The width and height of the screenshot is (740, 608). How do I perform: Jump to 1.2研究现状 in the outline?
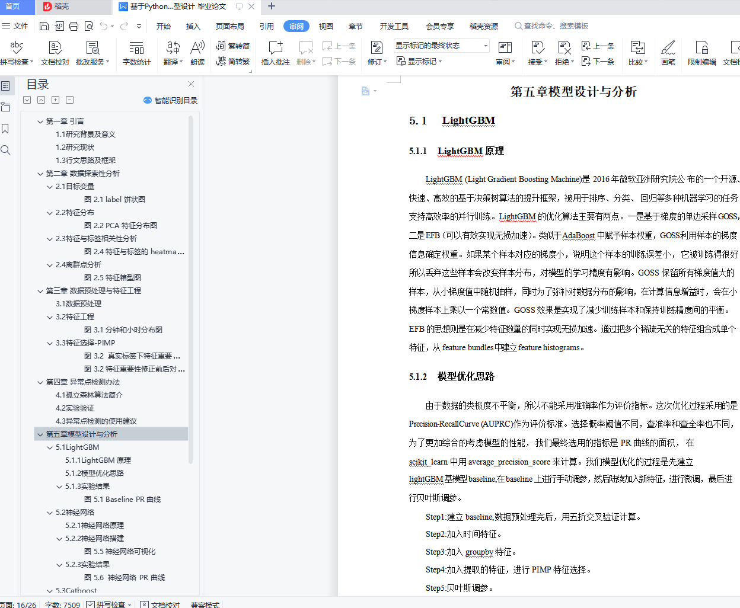click(75, 148)
